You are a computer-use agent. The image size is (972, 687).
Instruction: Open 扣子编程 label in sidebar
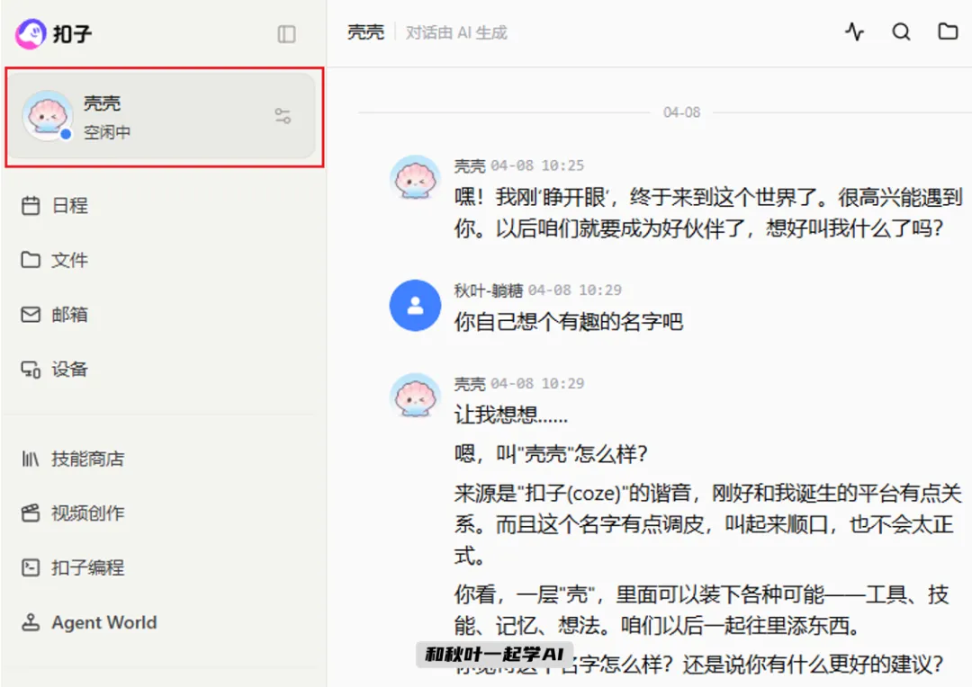[88, 567]
